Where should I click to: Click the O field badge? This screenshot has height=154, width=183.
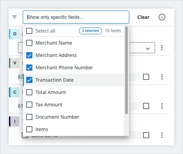coord(14,34)
